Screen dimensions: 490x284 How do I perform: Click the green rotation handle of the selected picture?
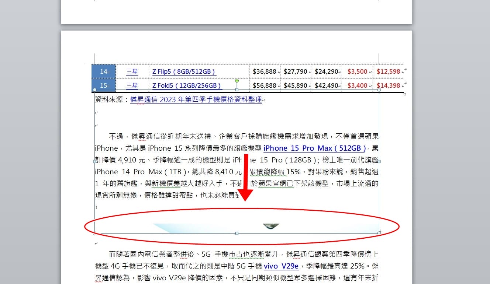click(237, 81)
